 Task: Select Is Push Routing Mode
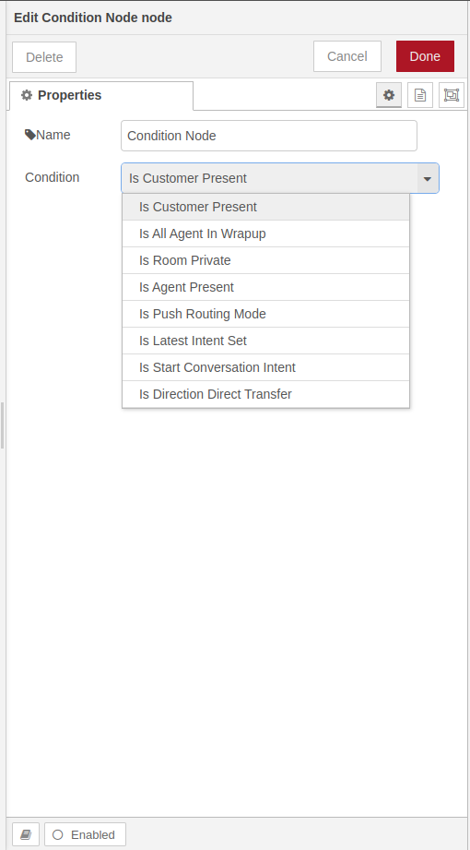265,314
